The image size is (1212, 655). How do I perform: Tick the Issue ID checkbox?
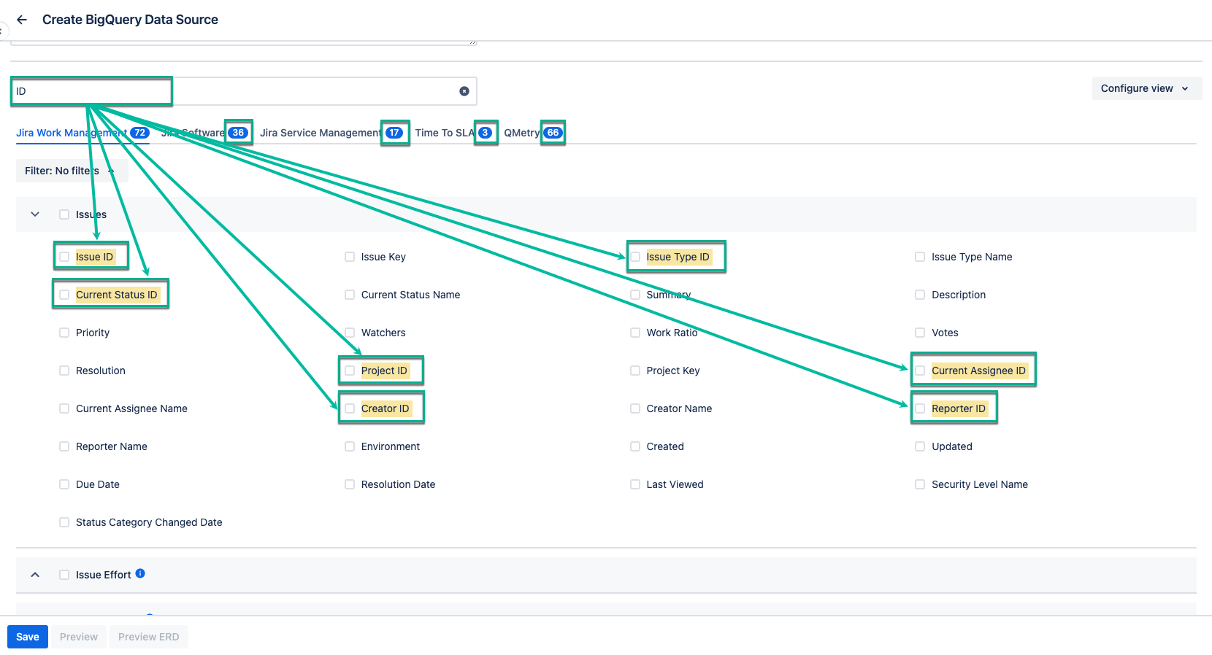64,257
